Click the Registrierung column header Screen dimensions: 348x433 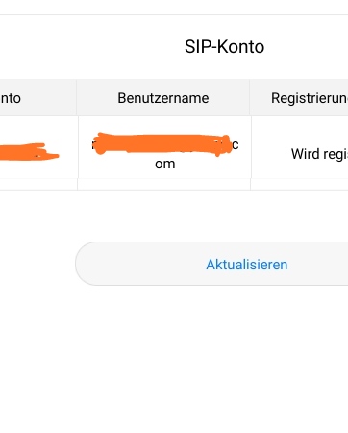click(299, 98)
